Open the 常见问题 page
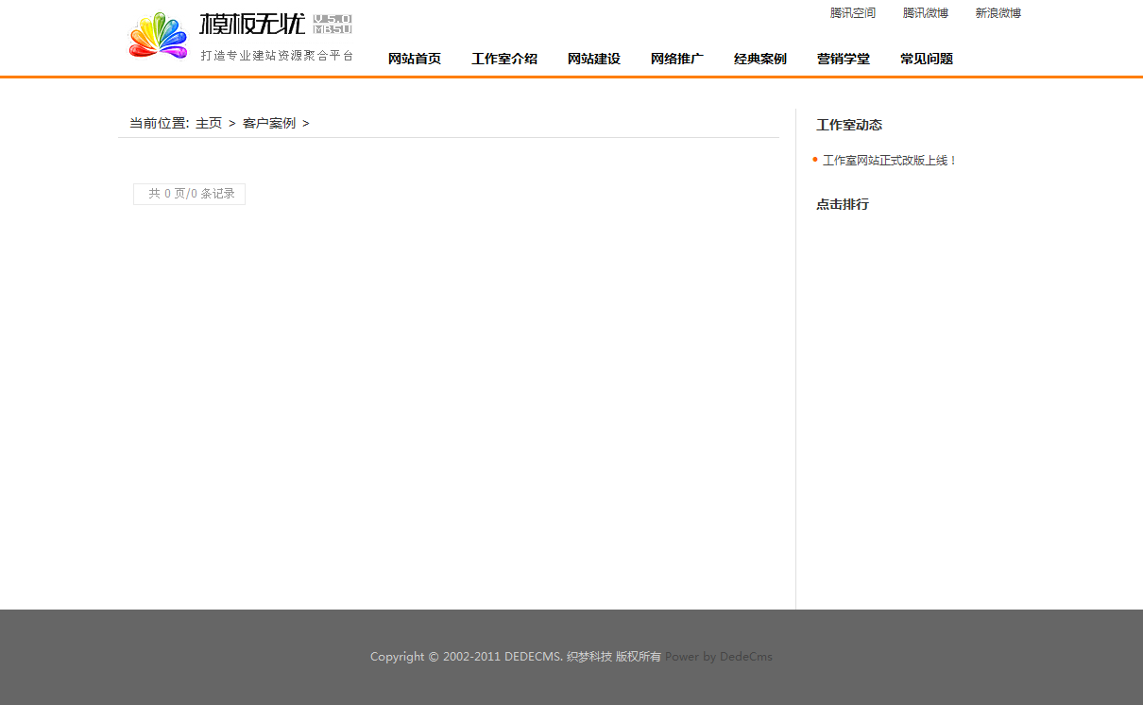This screenshot has width=1143, height=705. coord(926,59)
